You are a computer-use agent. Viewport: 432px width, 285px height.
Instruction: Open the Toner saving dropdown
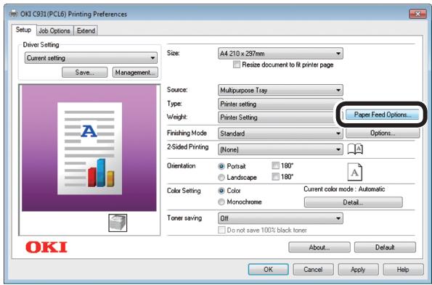coord(280,218)
